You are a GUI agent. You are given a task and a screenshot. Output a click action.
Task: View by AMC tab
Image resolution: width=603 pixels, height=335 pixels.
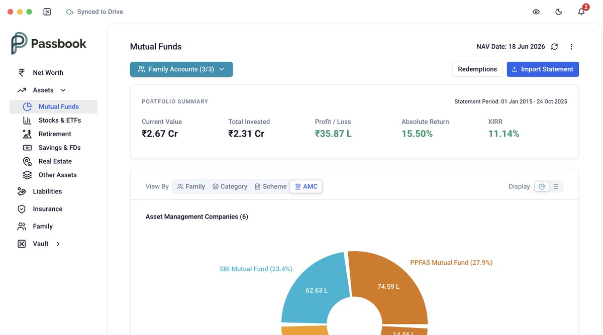306,186
